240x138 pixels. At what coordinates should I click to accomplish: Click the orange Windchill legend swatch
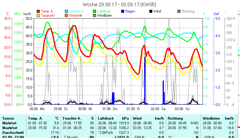coord(67,15)
